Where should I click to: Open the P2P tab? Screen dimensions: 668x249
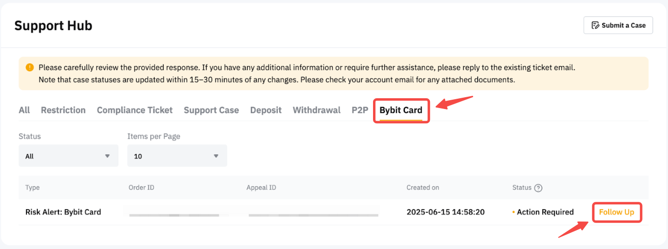pyautogui.click(x=360, y=110)
